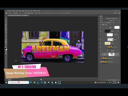
Task: Click the lock all padlock icon
Action: tap(109, 23)
